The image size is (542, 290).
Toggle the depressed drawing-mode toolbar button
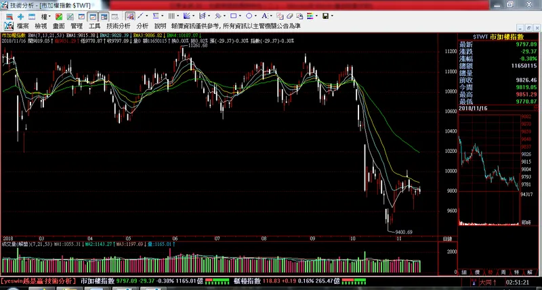[x=130, y=16]
